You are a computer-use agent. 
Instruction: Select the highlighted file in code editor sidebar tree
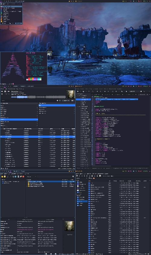coord(83,99)
